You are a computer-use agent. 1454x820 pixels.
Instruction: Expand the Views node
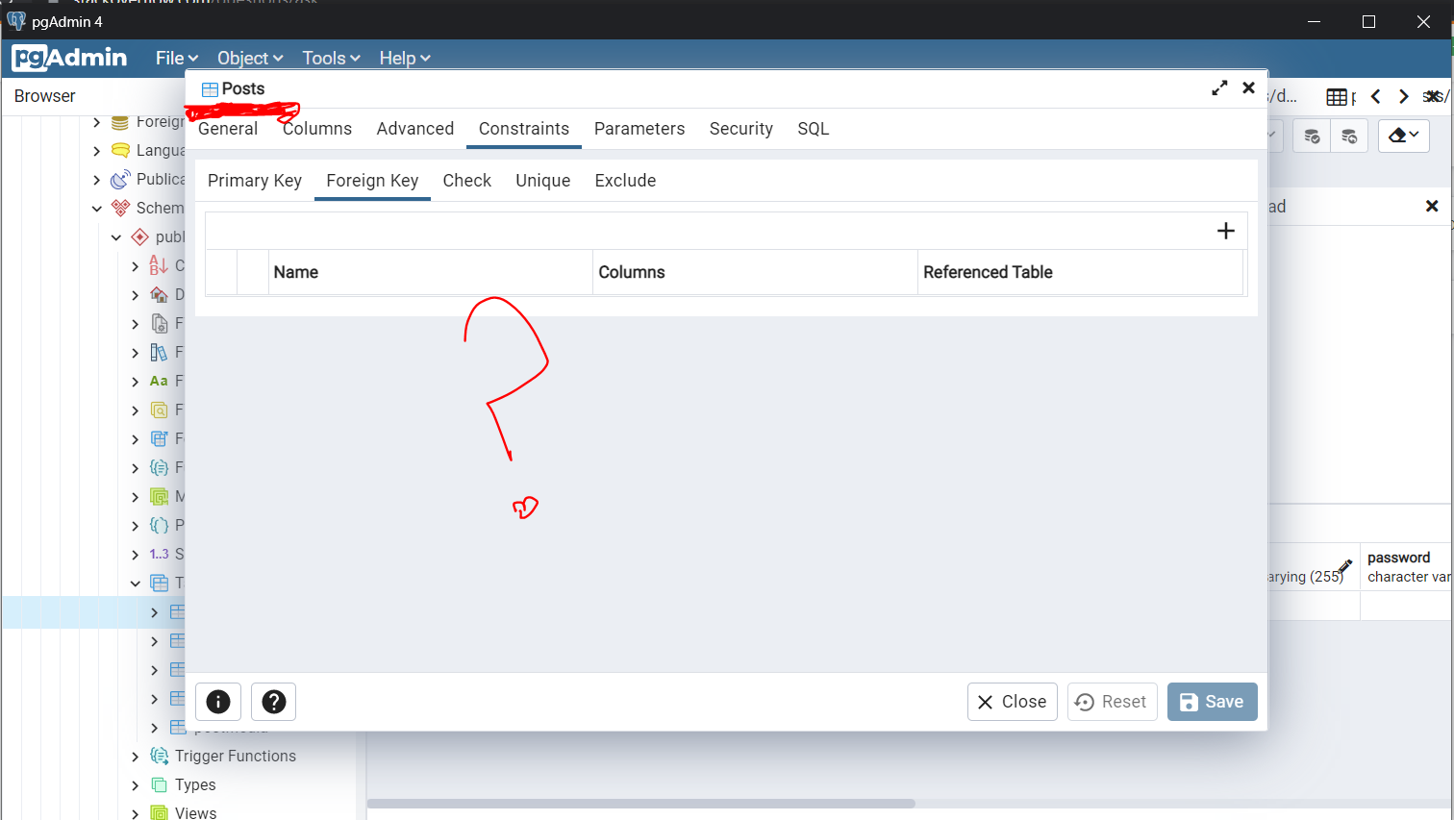pos(136,813)
